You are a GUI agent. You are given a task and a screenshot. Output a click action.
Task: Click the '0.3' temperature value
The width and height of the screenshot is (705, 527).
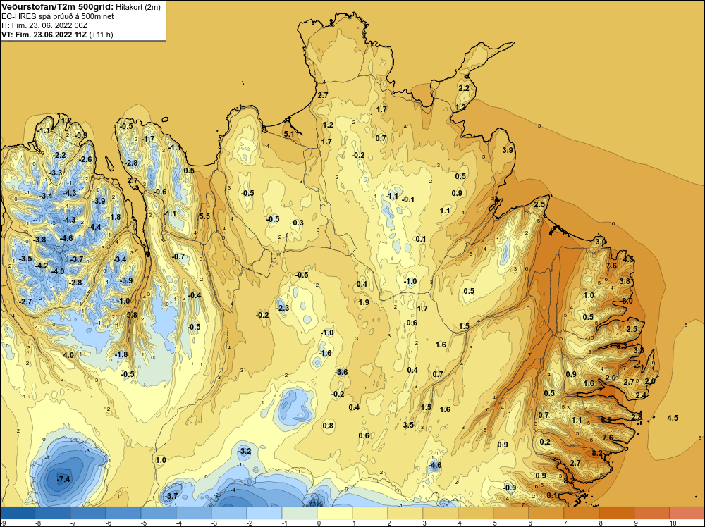pos(298,223)
